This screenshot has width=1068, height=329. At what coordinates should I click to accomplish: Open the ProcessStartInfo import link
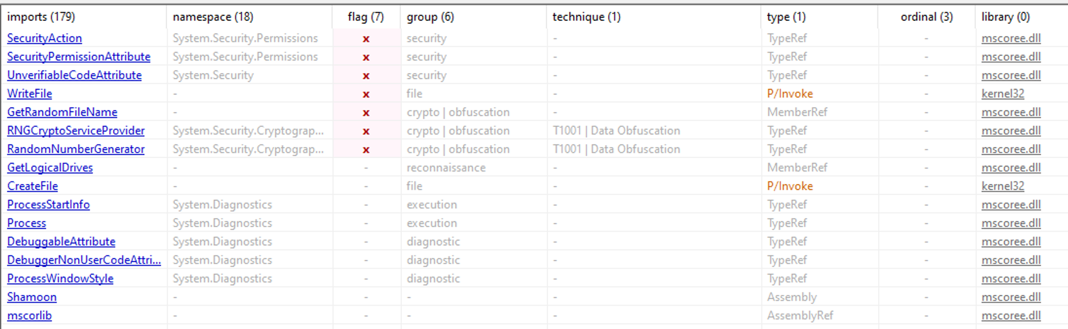(48, 205)
